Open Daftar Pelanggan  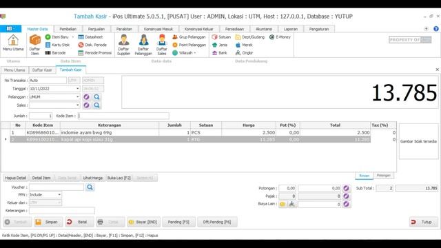(143, 45)
